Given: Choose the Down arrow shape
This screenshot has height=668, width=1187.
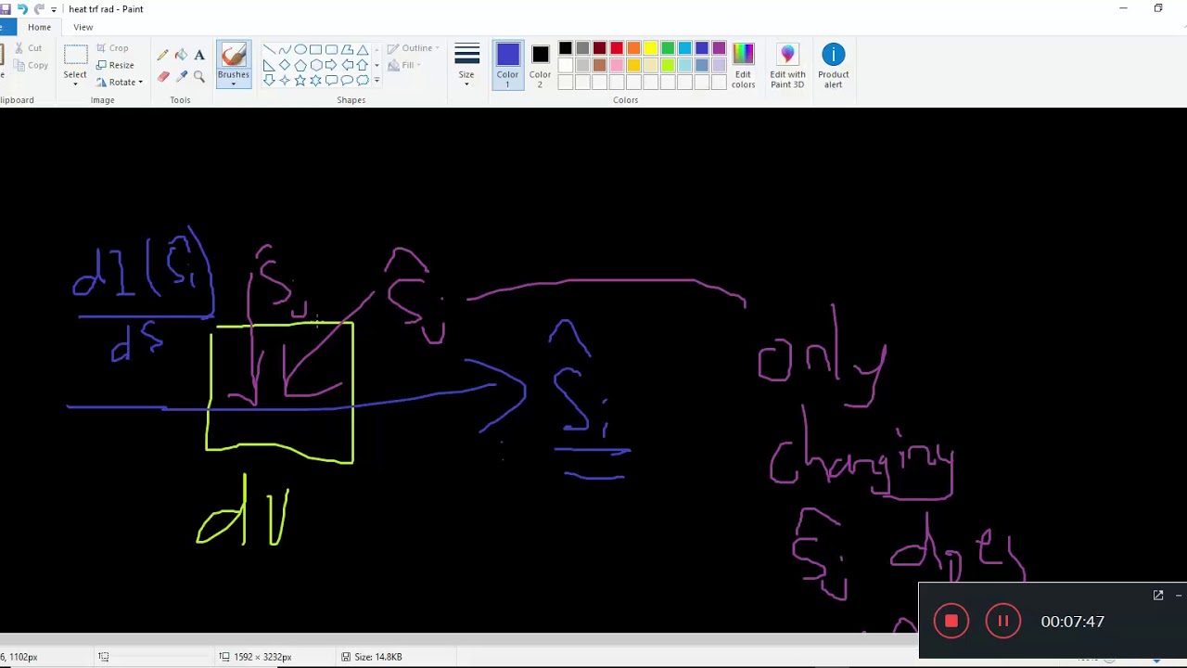Looking at the screenshot, I should click(x=269, y=80).
